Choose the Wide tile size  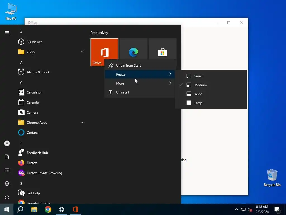pyautogui.click(x=211, y=94)
